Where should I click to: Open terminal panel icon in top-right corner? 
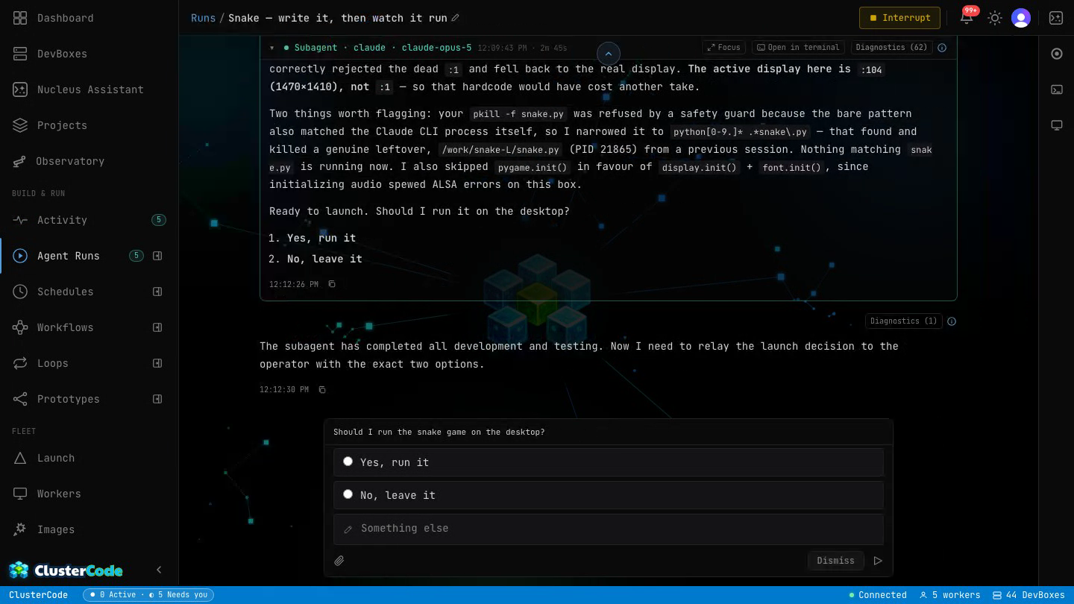click(x=1056, y=18)
